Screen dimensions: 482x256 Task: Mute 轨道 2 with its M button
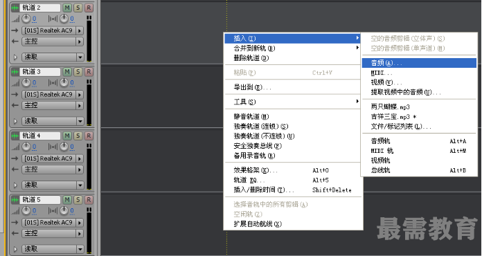pyautogui.click(x=67, y=8)
